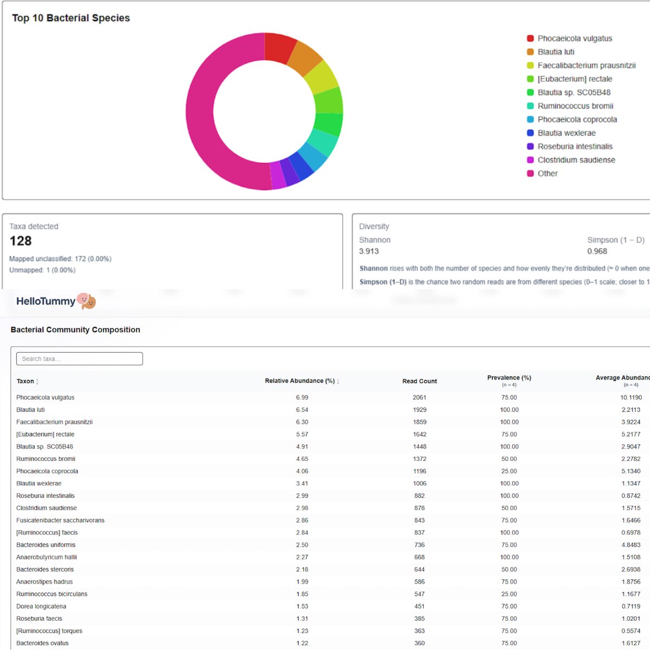Sort table by Read Count column header
The width and height of the screenshot is (650, 650).
(x=419, y=381)
